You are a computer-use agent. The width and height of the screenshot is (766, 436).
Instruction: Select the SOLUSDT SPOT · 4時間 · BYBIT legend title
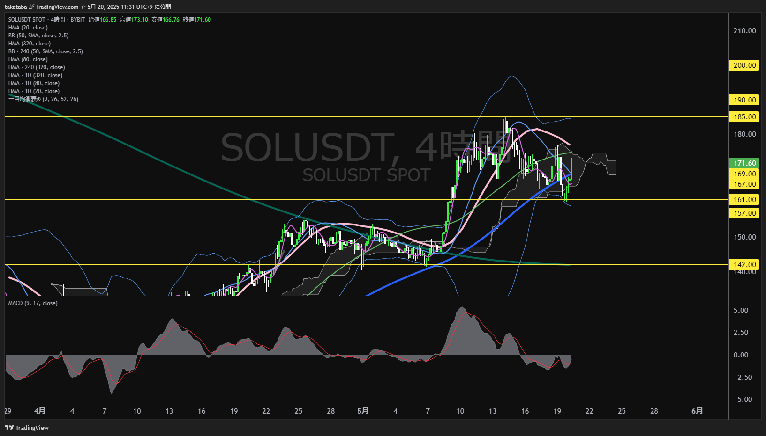point(46,20)
